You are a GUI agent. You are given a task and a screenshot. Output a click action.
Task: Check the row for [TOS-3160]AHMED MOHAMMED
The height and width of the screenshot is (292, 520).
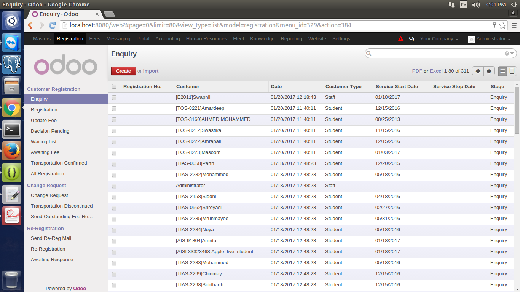114,120
